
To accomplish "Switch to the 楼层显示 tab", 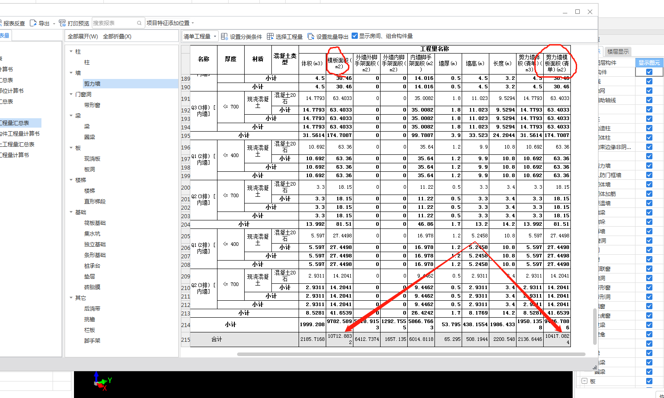I will click(x=618, y=51).
